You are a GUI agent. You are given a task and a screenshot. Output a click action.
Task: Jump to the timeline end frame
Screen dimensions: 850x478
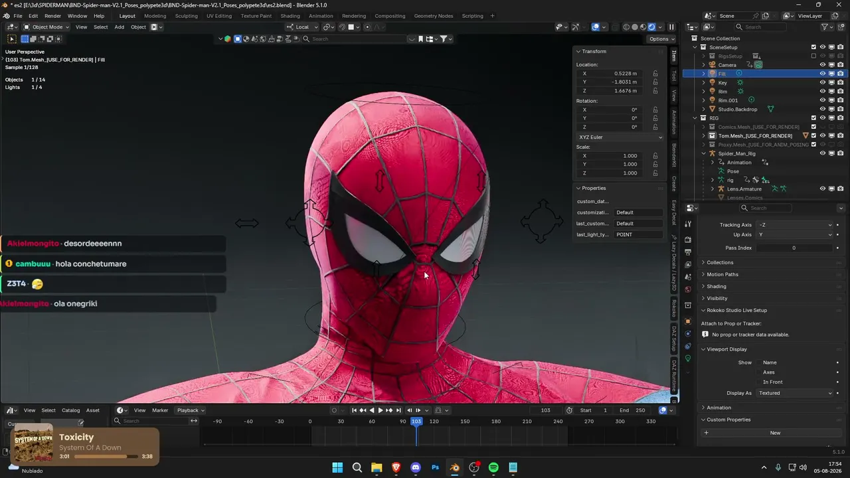point(398,410)
